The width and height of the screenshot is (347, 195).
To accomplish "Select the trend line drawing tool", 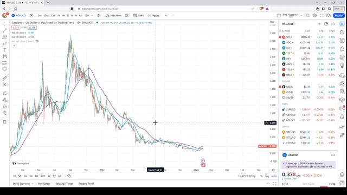I will coord(5,30).
